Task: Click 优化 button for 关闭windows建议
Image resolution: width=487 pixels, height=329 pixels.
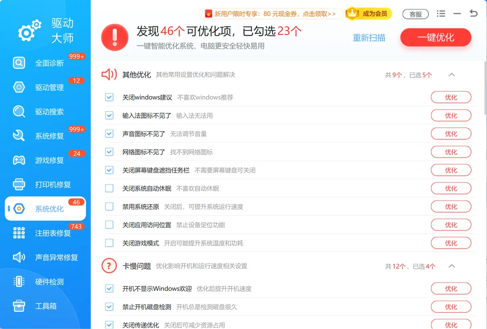Action: click(x=451, y=97)
